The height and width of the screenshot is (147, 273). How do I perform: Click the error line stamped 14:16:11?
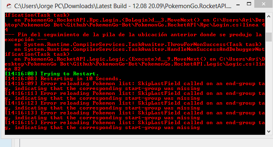click(x=135, y=96)
